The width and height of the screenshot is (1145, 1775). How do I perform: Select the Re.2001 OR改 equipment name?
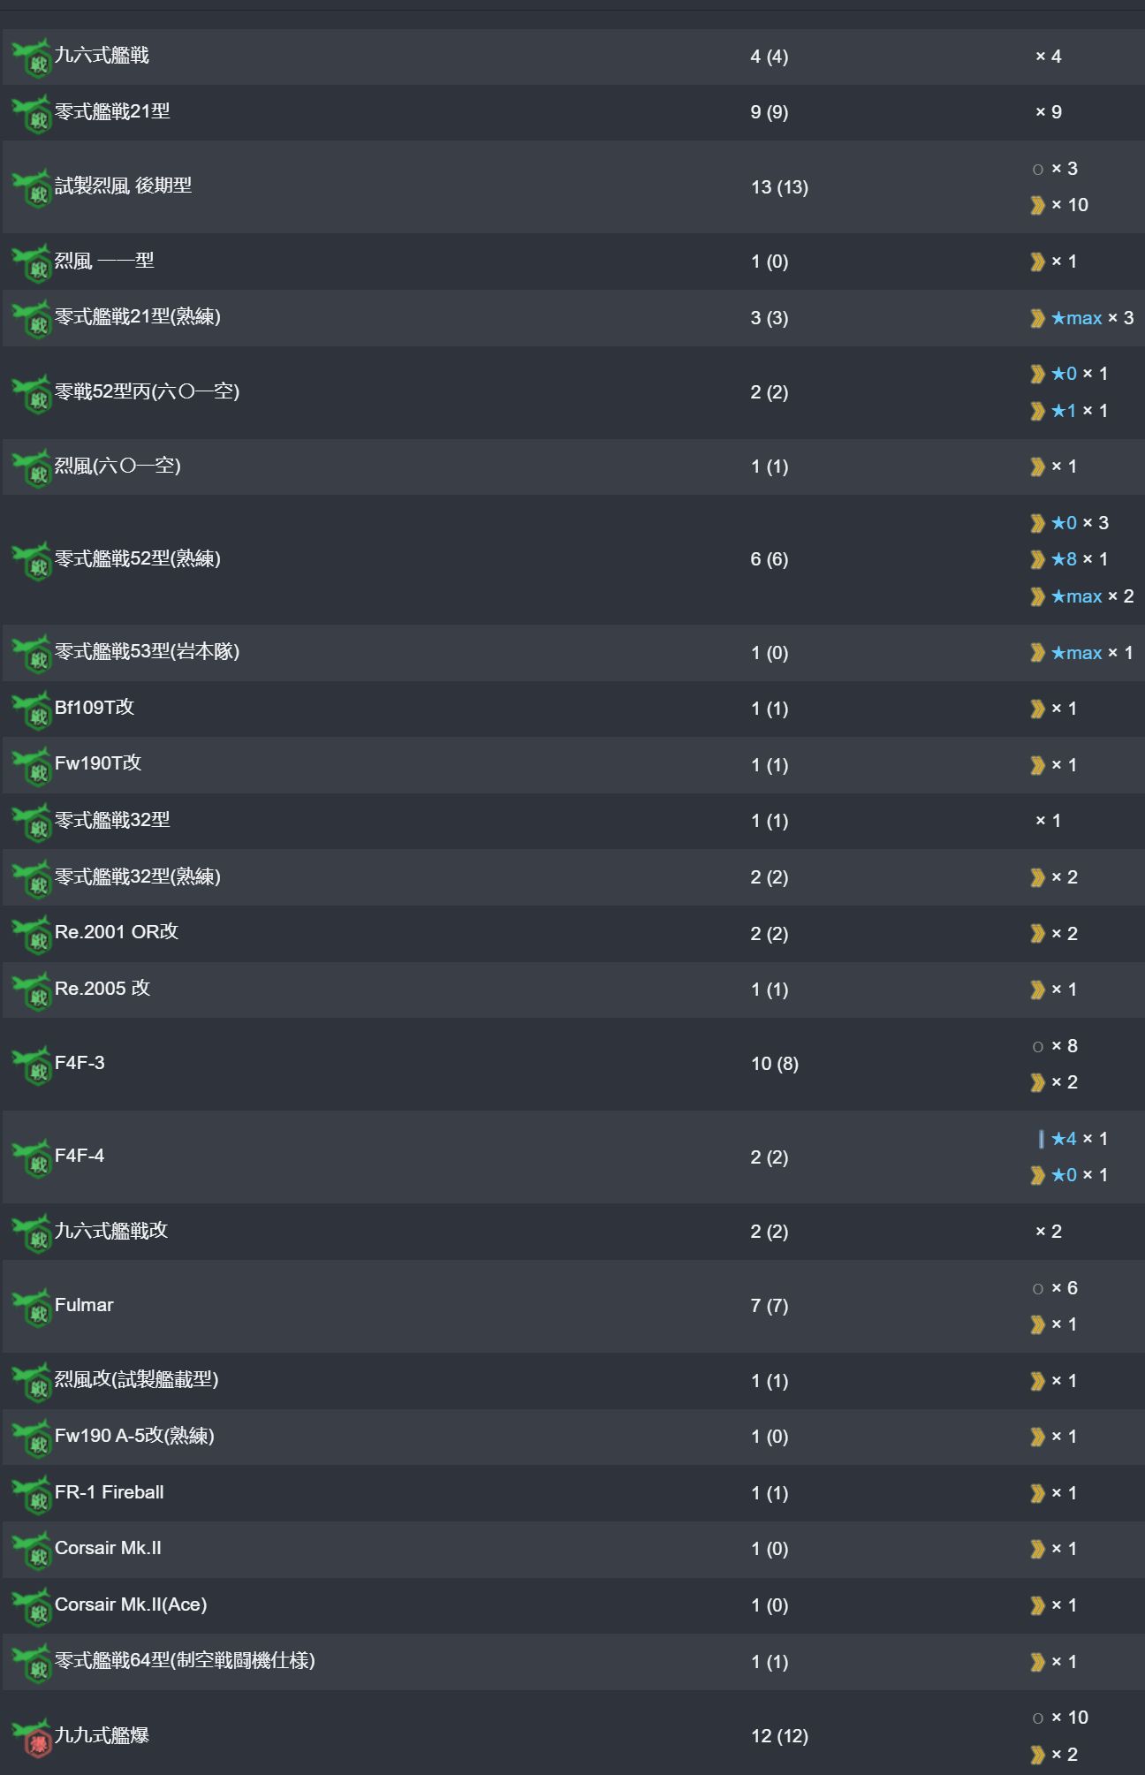pyautogui.click(x=117, y=932)
